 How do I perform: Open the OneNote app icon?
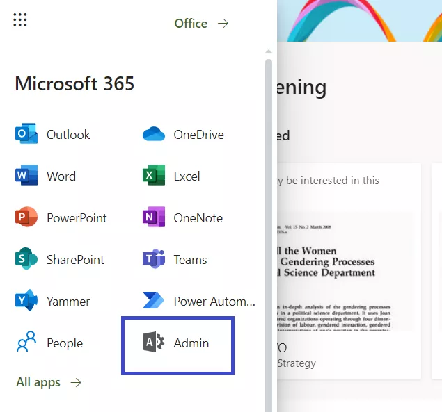[x=154, y=217]
